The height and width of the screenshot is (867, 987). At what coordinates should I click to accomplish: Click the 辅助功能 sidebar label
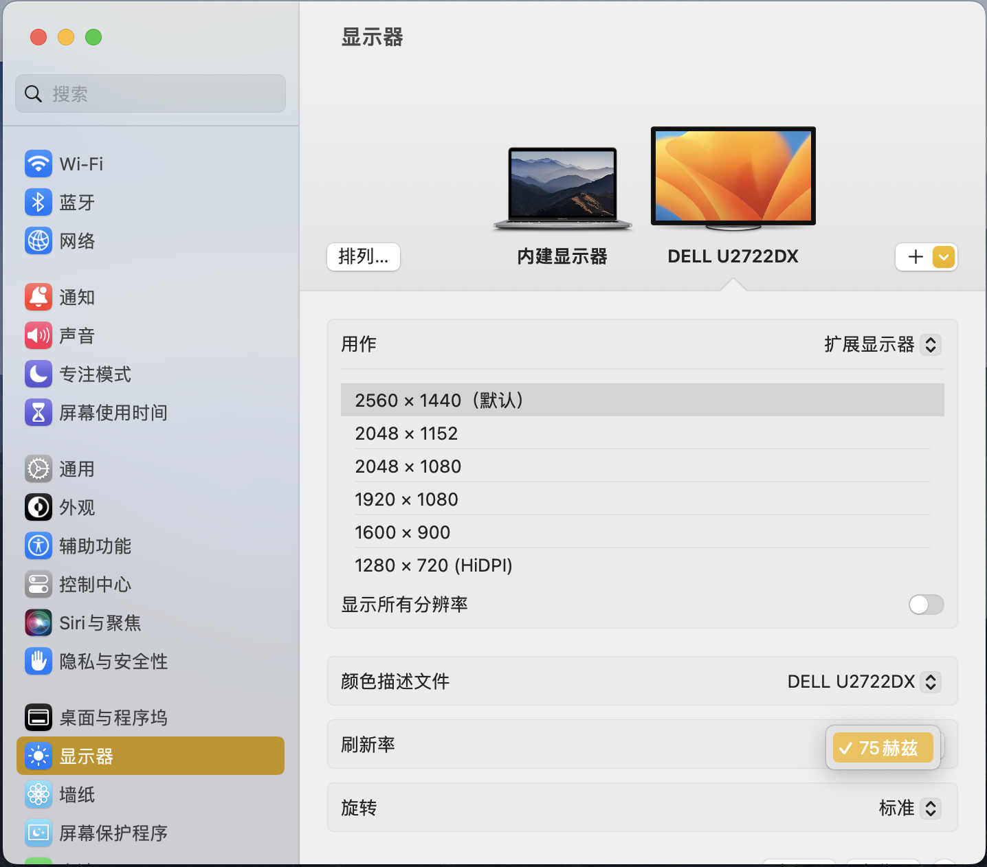pyautogui.click(x=96, y=546)
